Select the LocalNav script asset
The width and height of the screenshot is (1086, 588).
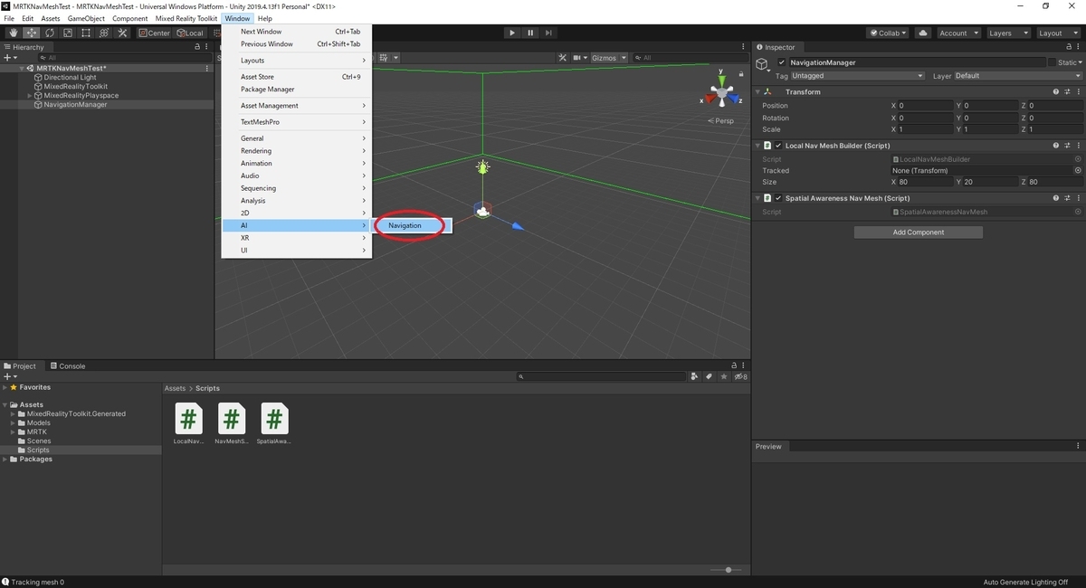(188, 424)
